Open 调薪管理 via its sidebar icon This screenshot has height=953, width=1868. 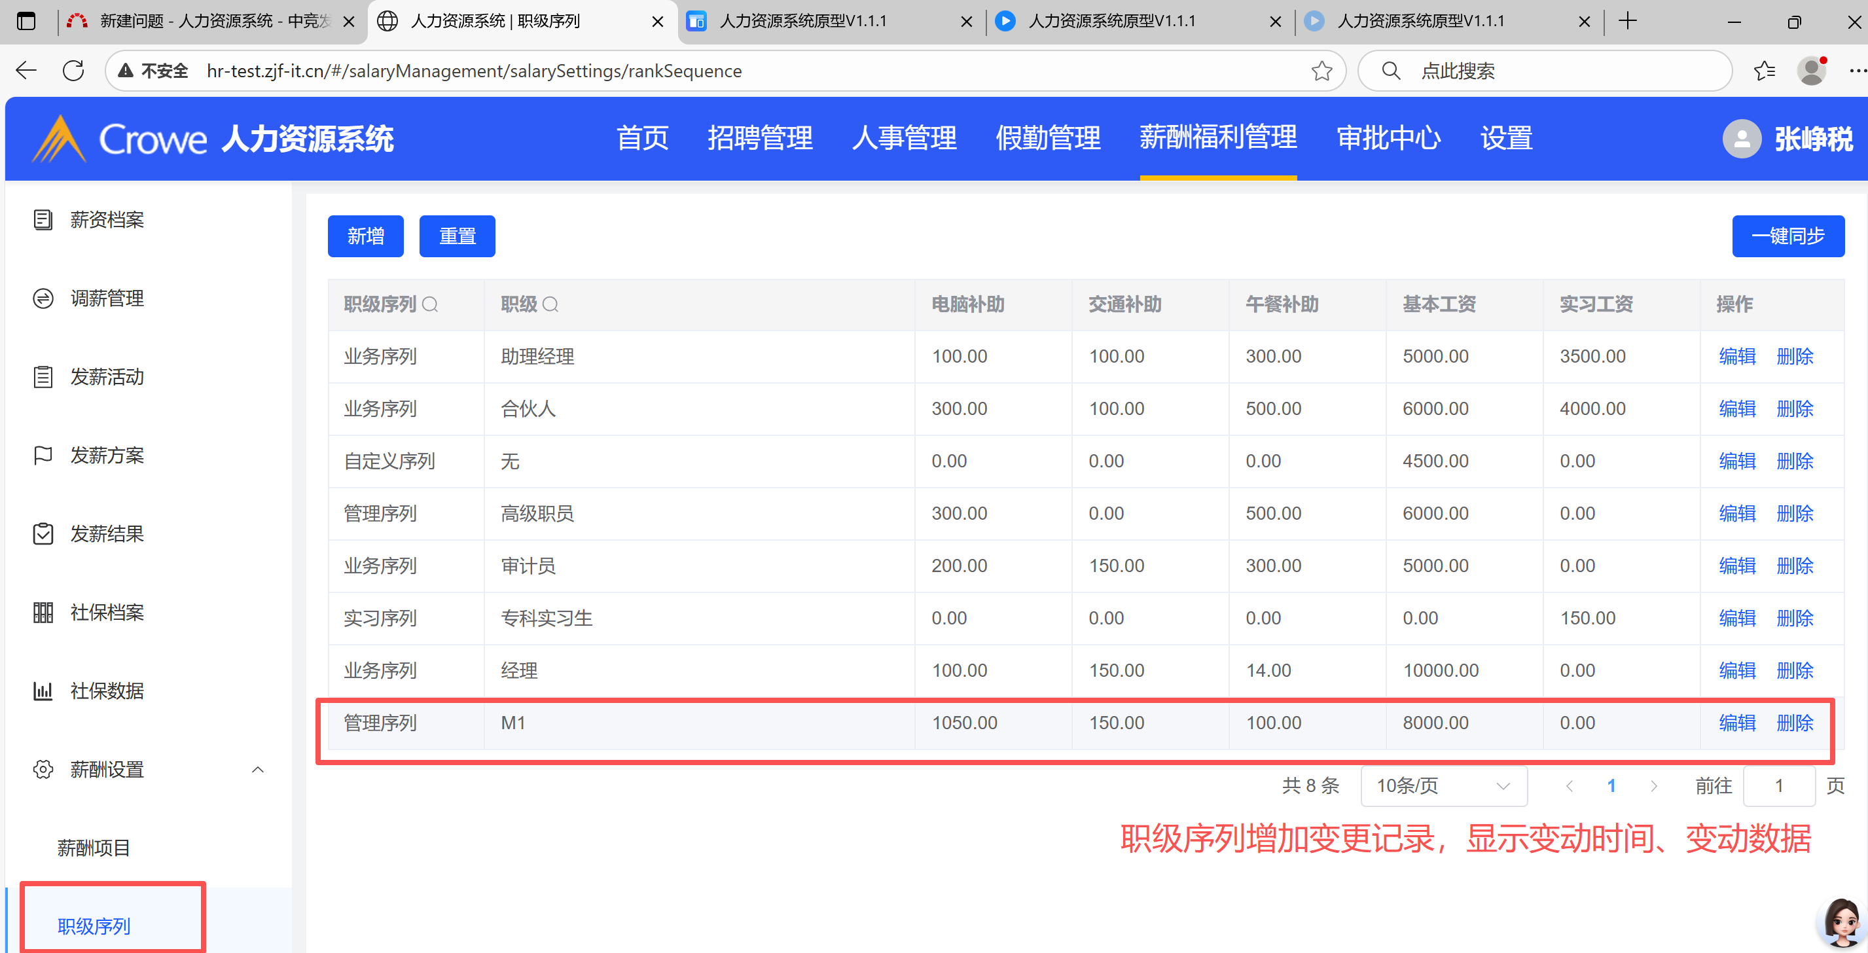coord(43,298)
